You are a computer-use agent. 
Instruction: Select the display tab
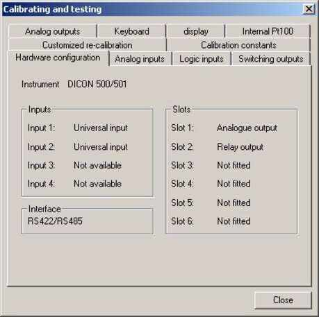coord(196,31)
